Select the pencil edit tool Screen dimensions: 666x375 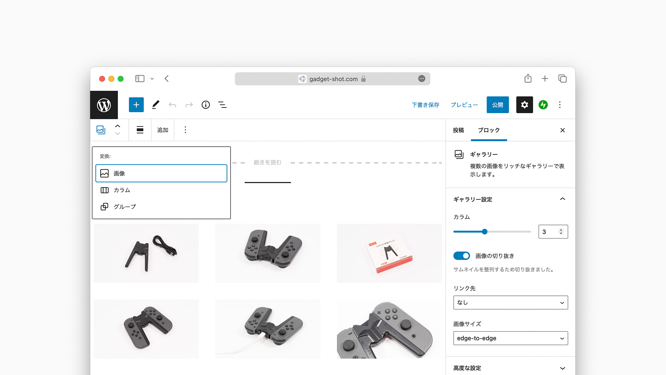[155, 105]
